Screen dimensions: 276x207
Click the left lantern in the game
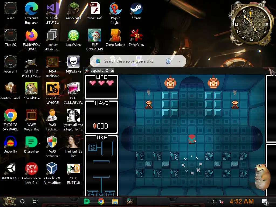point(170,82)
